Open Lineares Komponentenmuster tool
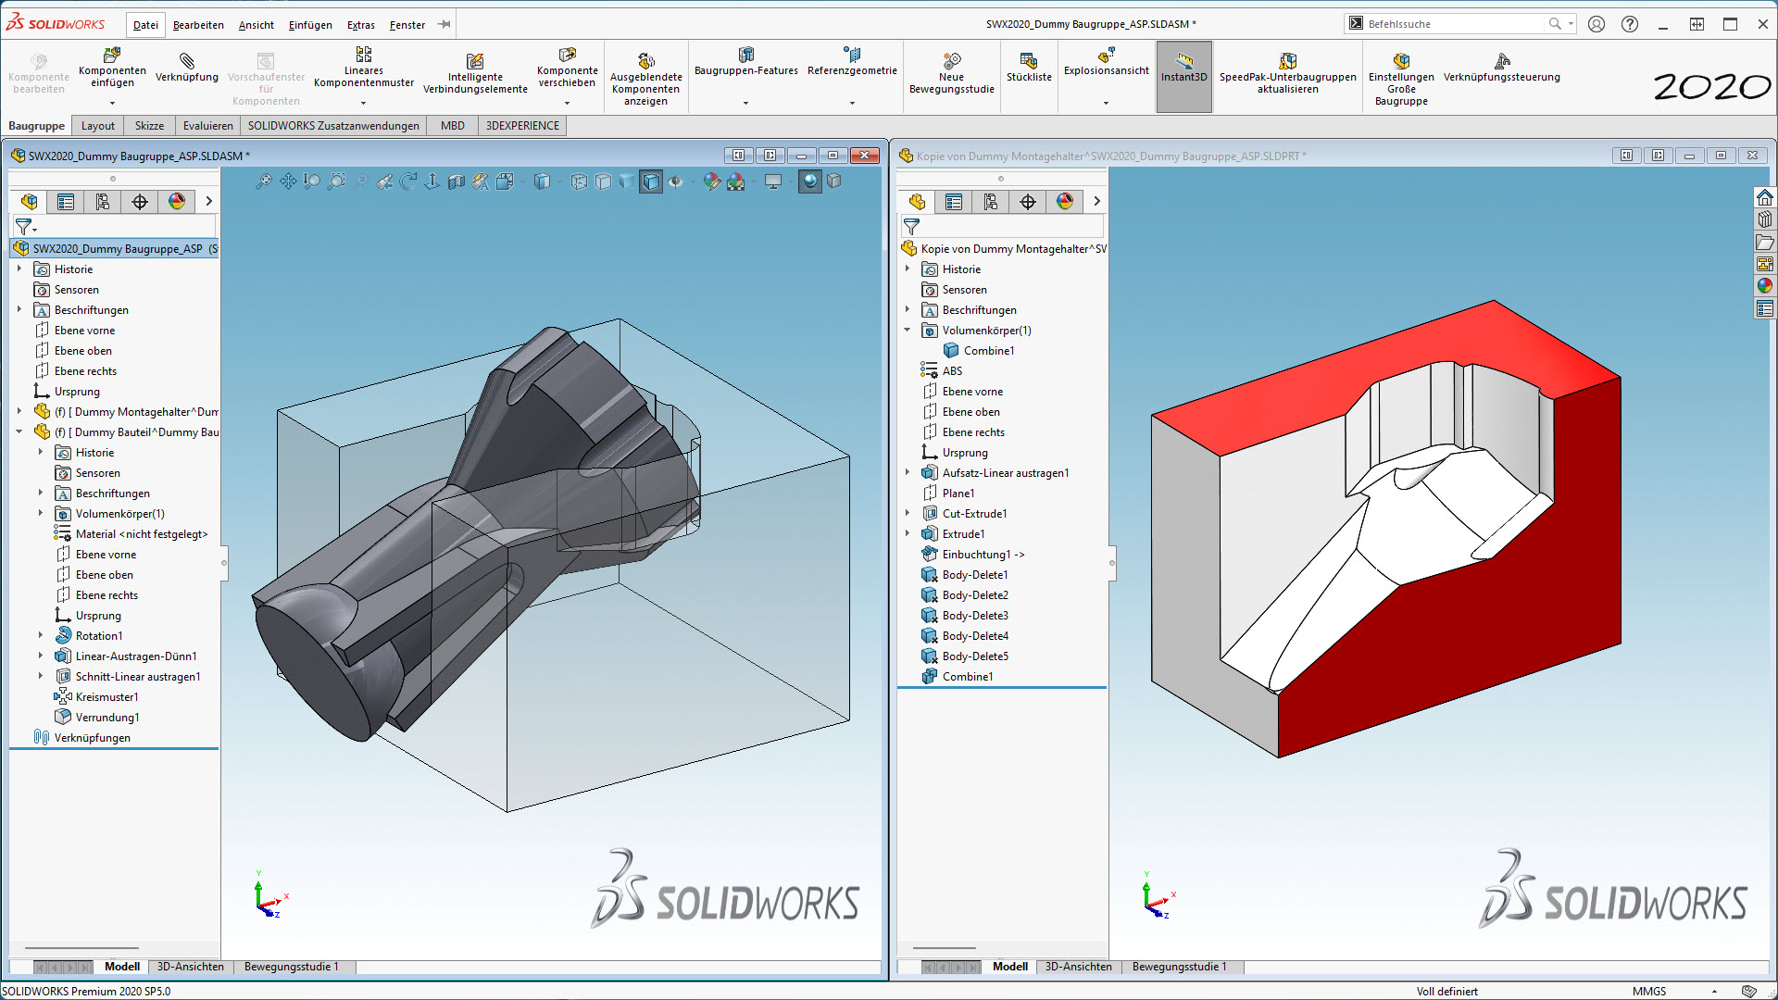 363,69
